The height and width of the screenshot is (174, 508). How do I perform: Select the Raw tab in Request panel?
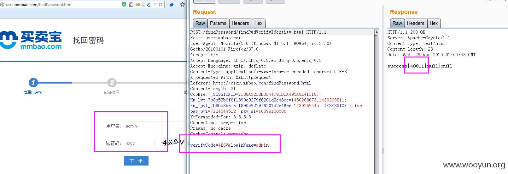200,23
